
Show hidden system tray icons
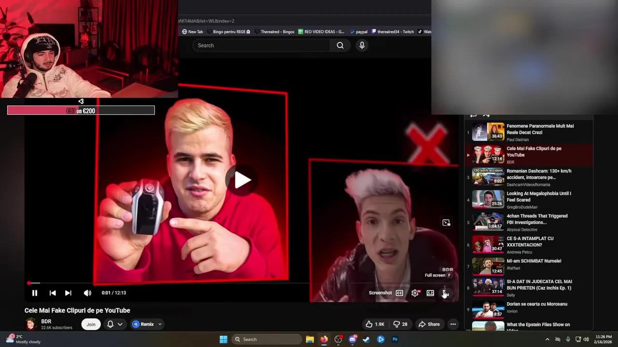click(547, 339)
